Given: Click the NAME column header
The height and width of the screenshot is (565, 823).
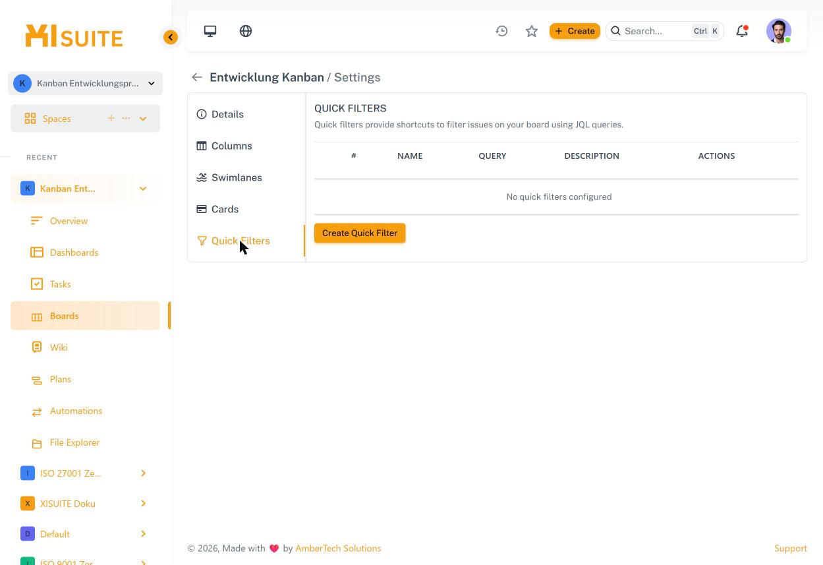Looking at the screenshot, I should click(x=410, y=156).
